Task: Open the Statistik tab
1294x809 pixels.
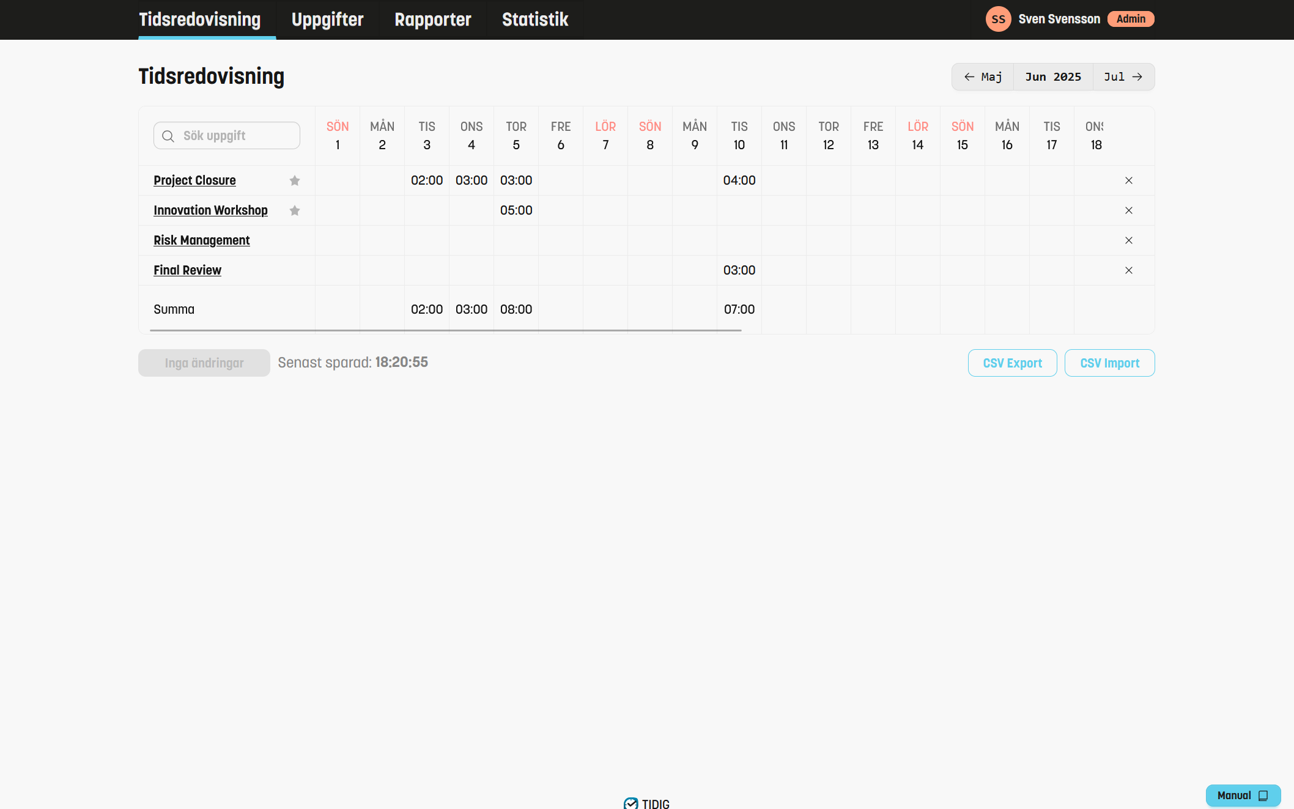Action: coord(535,20)
